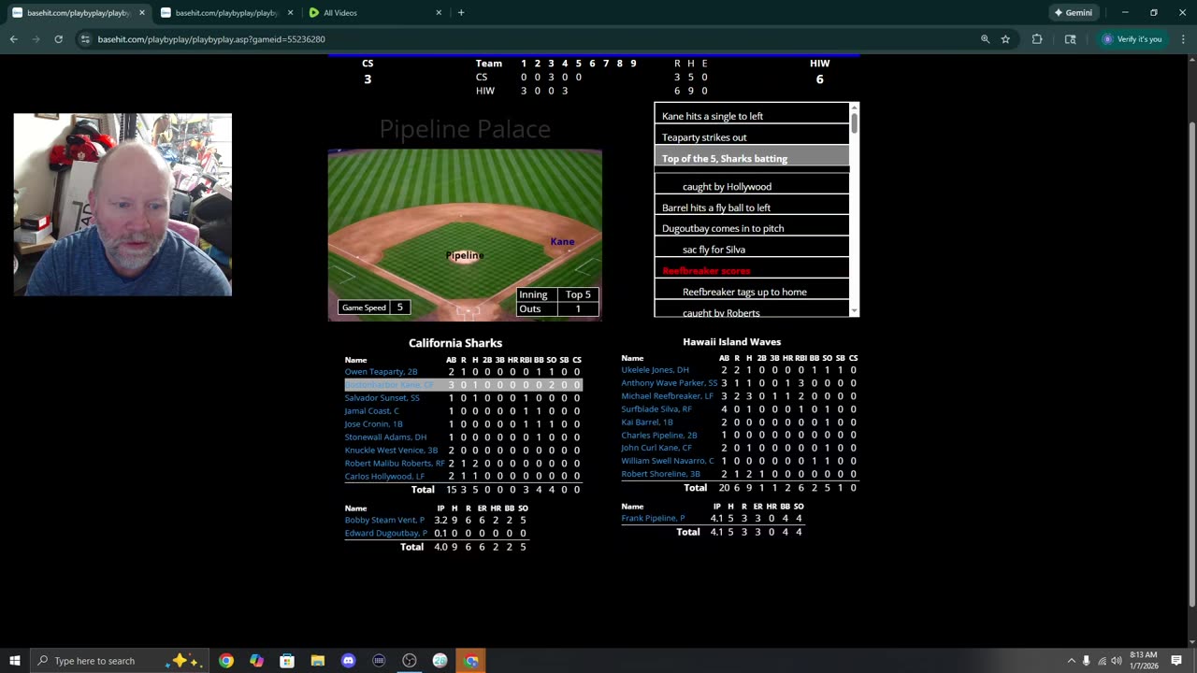Open Stonewall Adams, DH player link
Screen dimensions: 1197x673
point(385,437)
